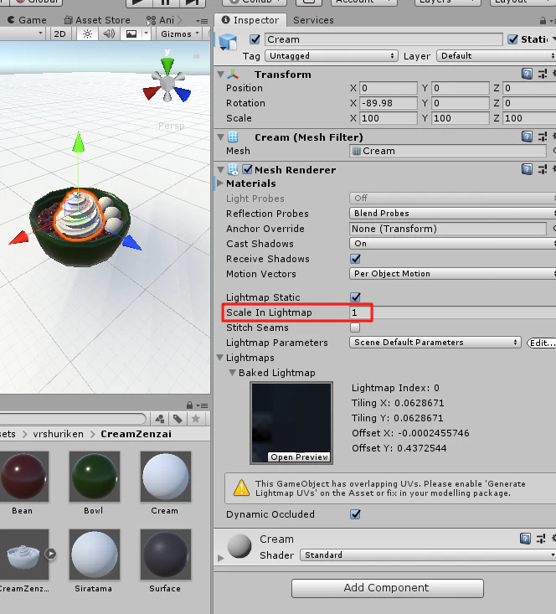
Task: Expand the Cream material settings arrow
Action: tap(221, 558)
